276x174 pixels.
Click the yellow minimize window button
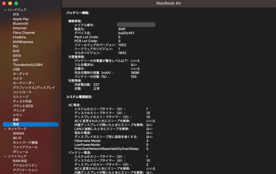click(10, 3)
